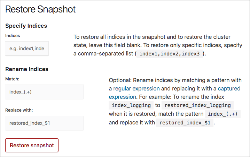
Task: Focus the Match pattern input field
Action: 45,92
